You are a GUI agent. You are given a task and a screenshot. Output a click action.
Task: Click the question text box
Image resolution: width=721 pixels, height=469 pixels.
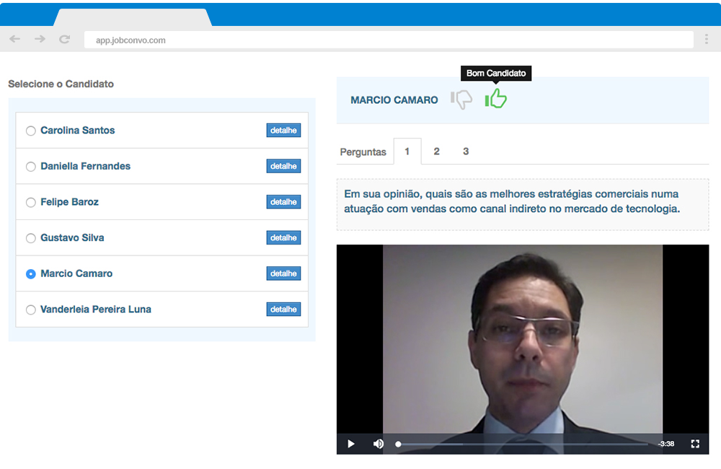523,204
